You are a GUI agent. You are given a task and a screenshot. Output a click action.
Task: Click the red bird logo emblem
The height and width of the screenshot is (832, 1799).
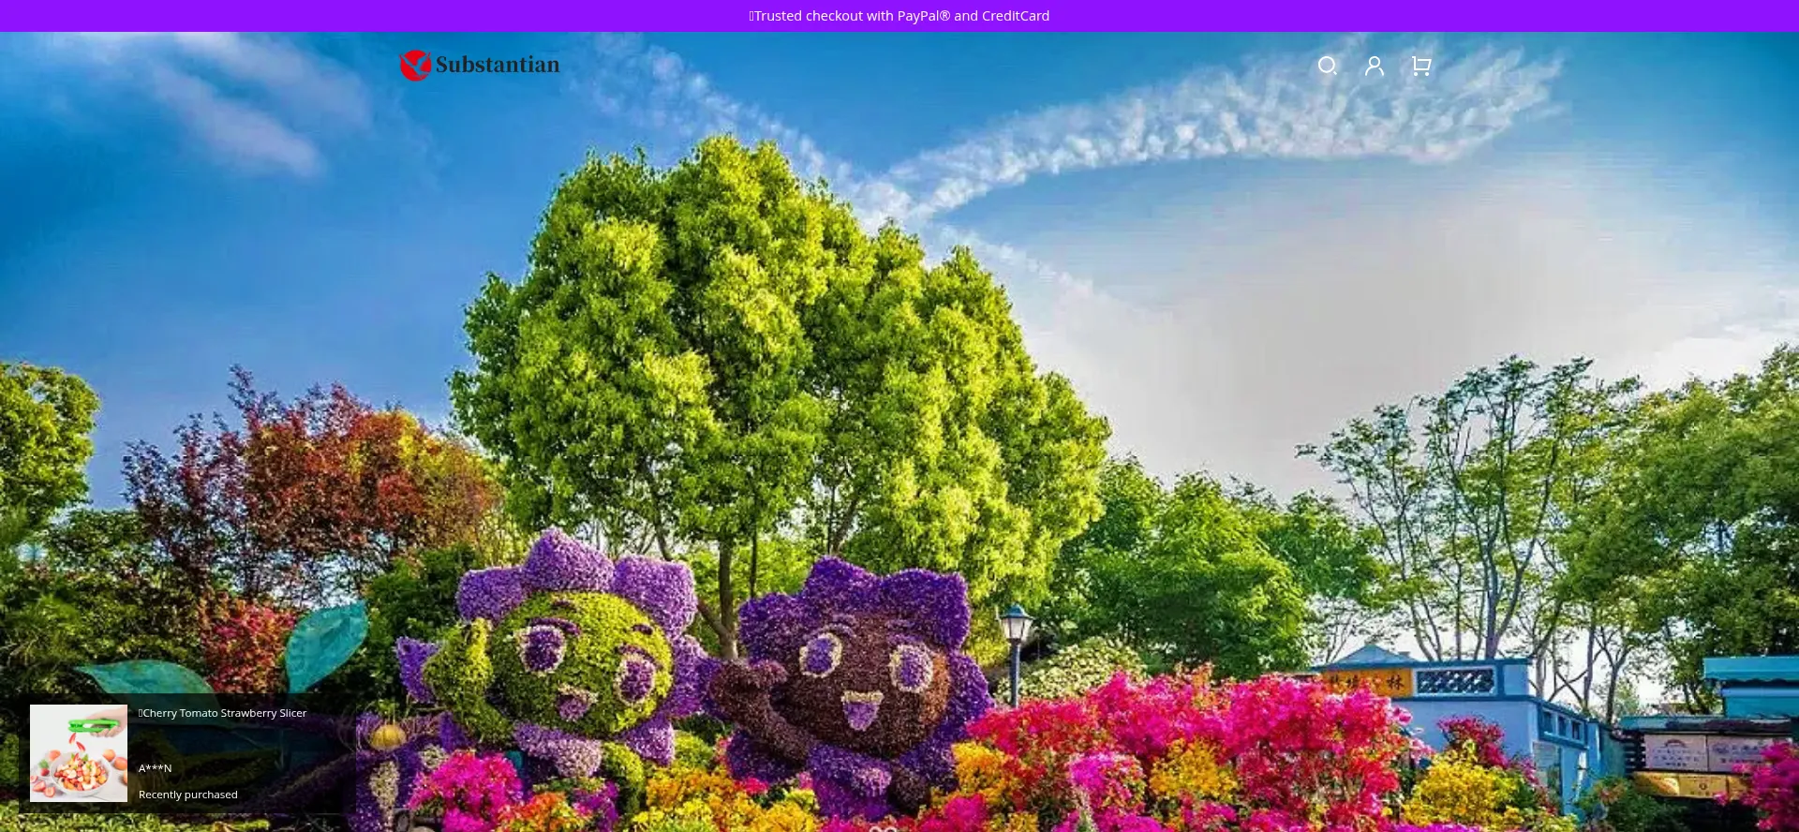coord(415,66)
